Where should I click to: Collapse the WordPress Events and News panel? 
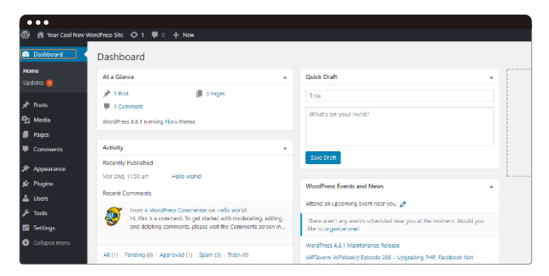(x=491, y=186)
